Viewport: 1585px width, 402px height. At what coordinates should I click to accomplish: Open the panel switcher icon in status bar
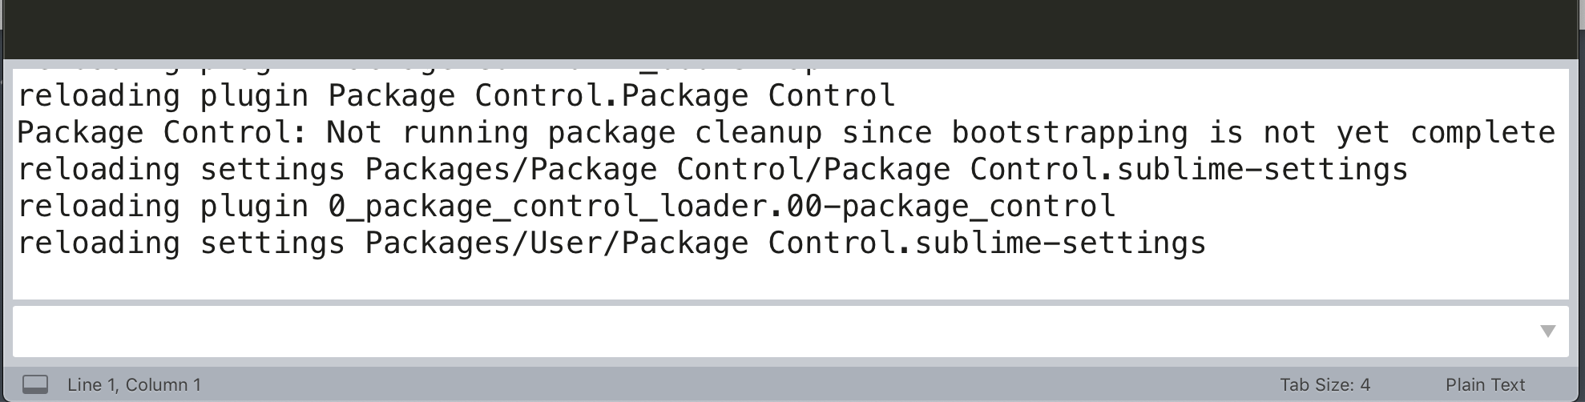(x=34, y=384)
